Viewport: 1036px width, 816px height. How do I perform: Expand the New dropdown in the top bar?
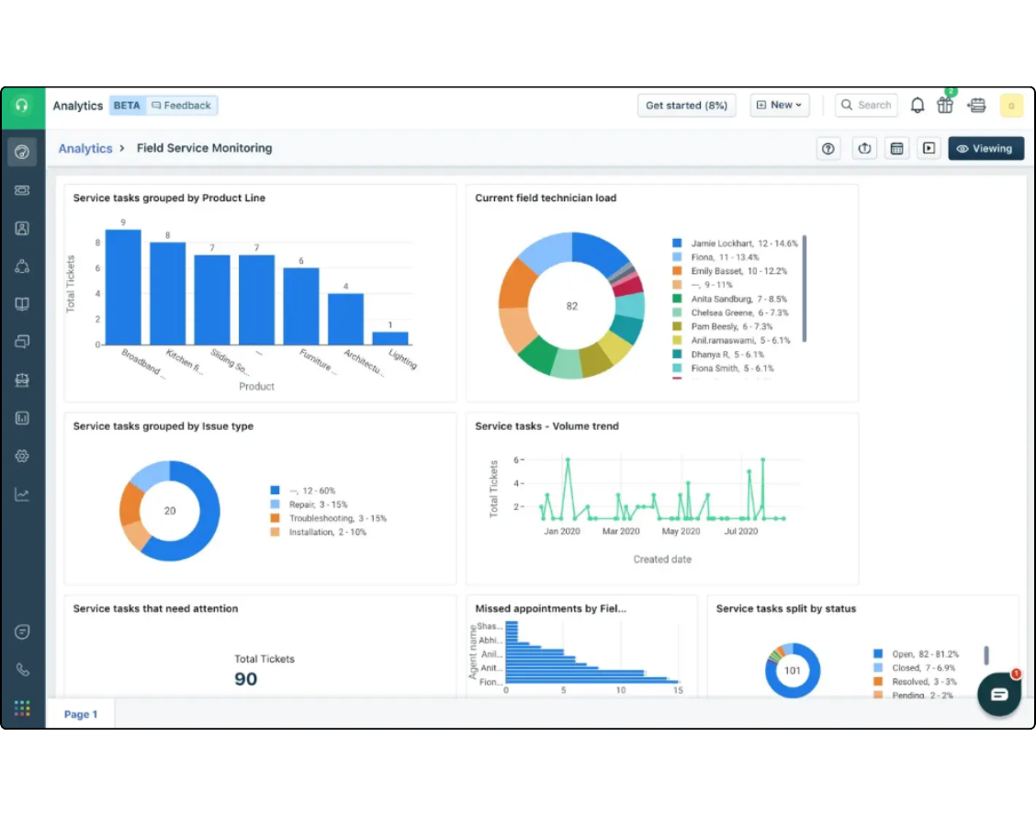[x=779, y=105]
